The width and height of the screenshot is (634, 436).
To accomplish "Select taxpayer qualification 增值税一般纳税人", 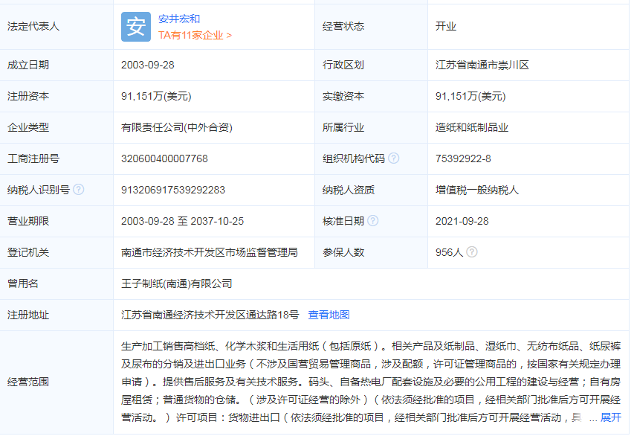I will click(x=477, y=190).
